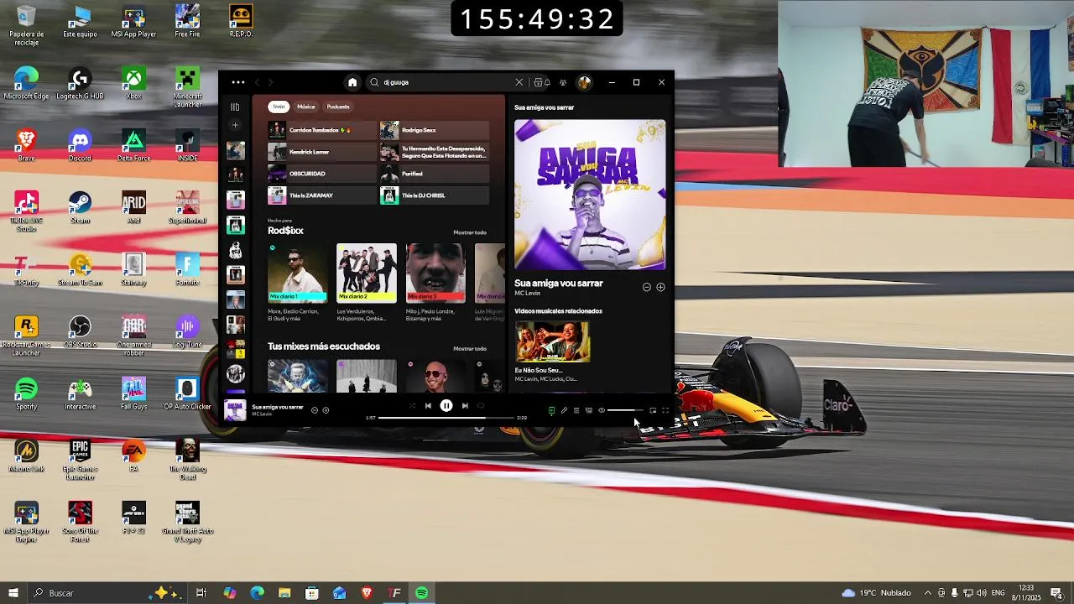Open the Browse icon in search bar

coord(538,82)
